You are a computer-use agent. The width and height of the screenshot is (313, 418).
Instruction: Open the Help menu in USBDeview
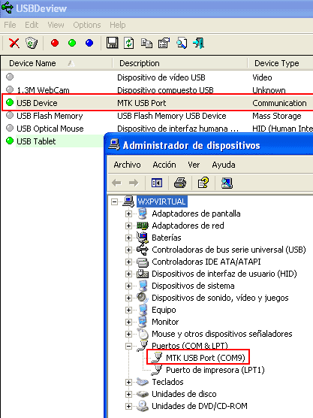(x=118, y=25)
